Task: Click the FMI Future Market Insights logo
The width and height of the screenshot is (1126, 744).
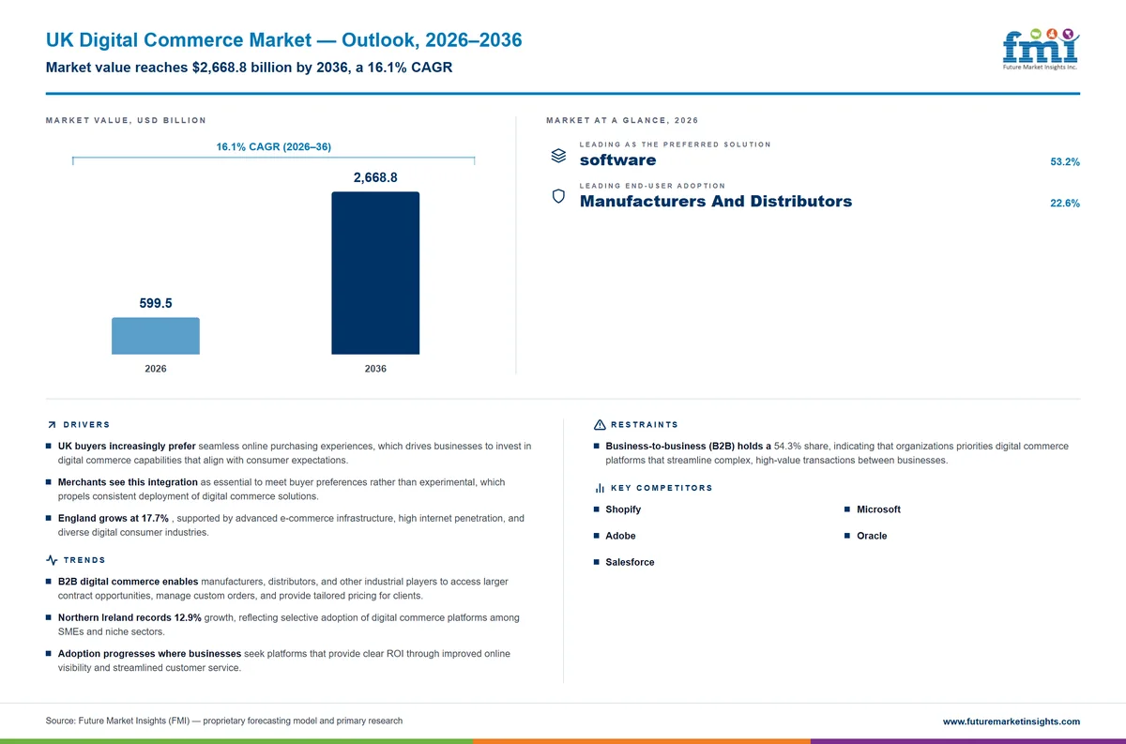Action: point(1041,49)
